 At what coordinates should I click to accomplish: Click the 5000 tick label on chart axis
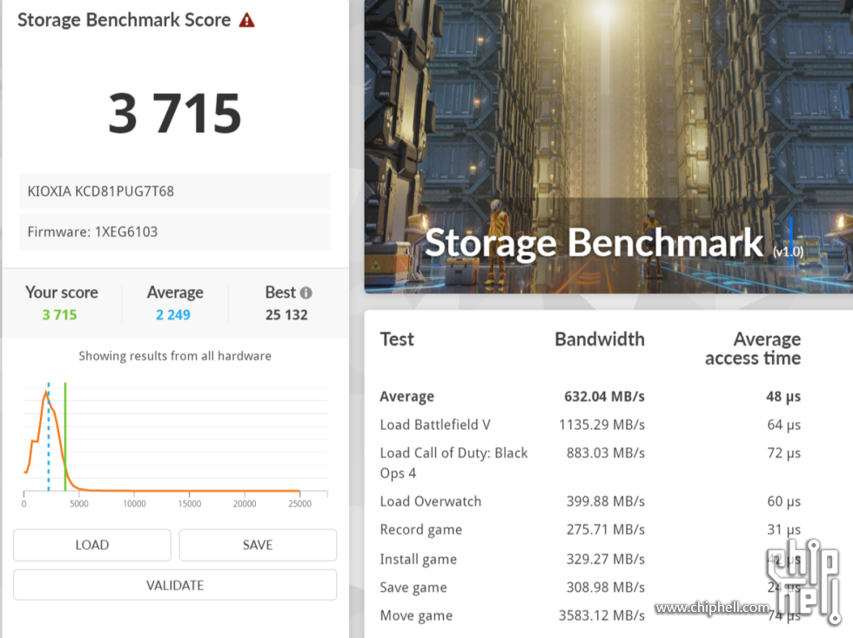tap(79, 504)
